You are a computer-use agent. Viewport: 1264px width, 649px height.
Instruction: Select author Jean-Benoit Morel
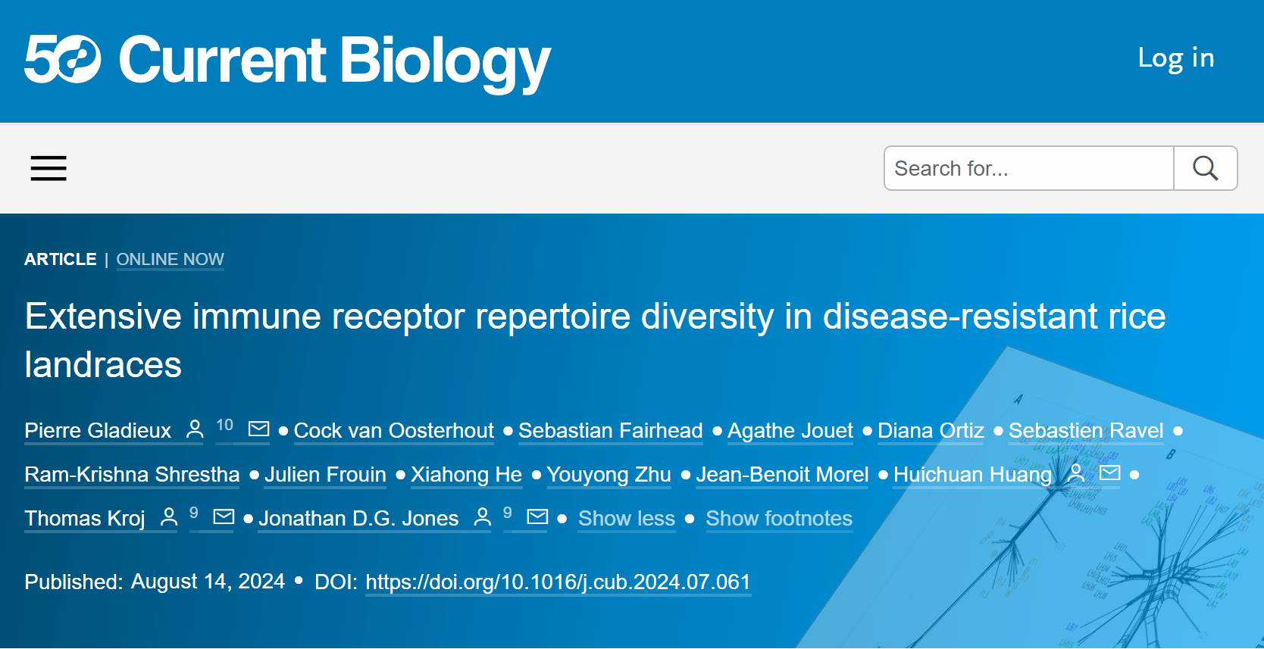(782, 475)
